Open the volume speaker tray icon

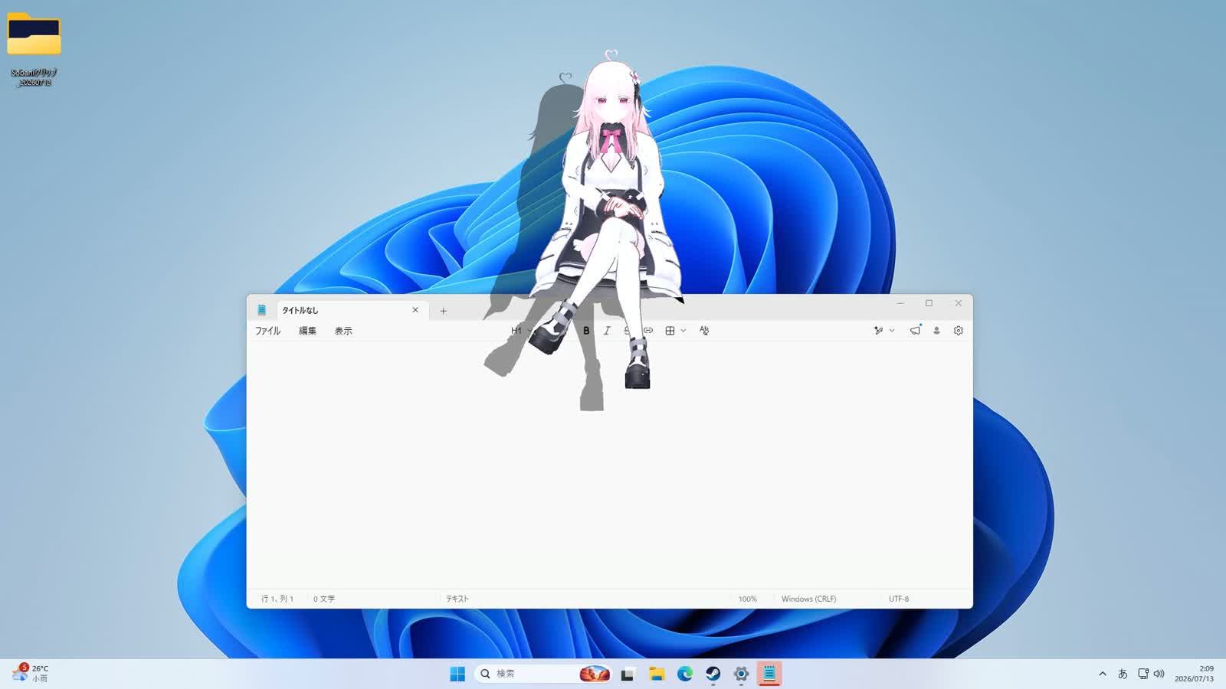pos(1159,674)
